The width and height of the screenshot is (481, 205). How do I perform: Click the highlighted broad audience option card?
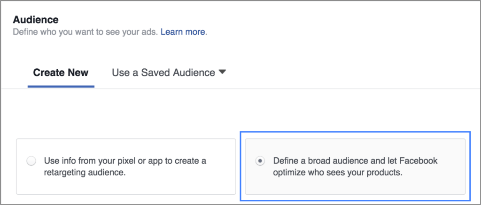[x=355, y=167]
